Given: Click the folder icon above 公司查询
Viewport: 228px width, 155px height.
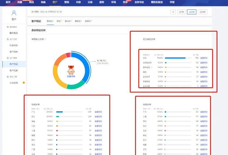Looking at the screenshot, I should [x=8, y=77].
